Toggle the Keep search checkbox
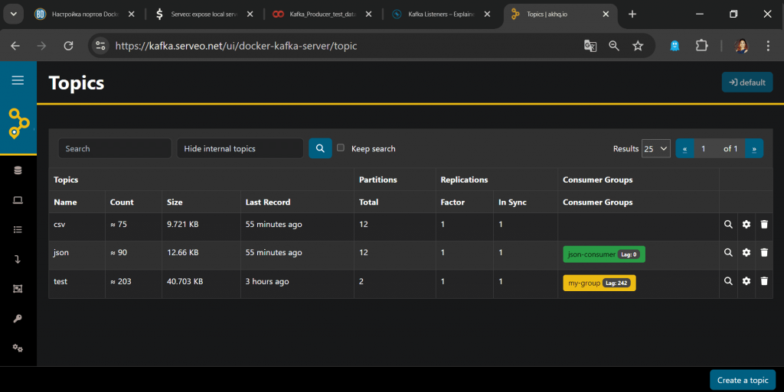The height and width of the screenshot is (392, 784). click(341, 147)
